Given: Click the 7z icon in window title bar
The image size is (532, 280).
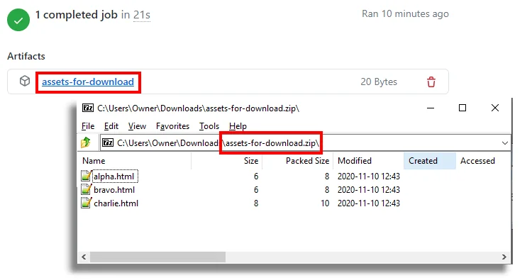Looking at the screenshot, I should [88, 108].
